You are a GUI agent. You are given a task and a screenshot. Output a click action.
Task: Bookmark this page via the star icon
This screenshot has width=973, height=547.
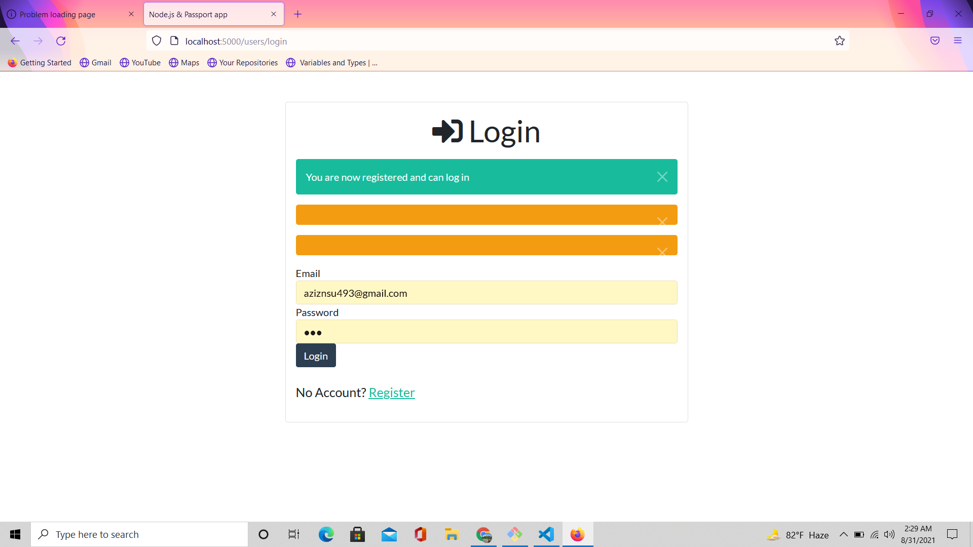(840, 41)
